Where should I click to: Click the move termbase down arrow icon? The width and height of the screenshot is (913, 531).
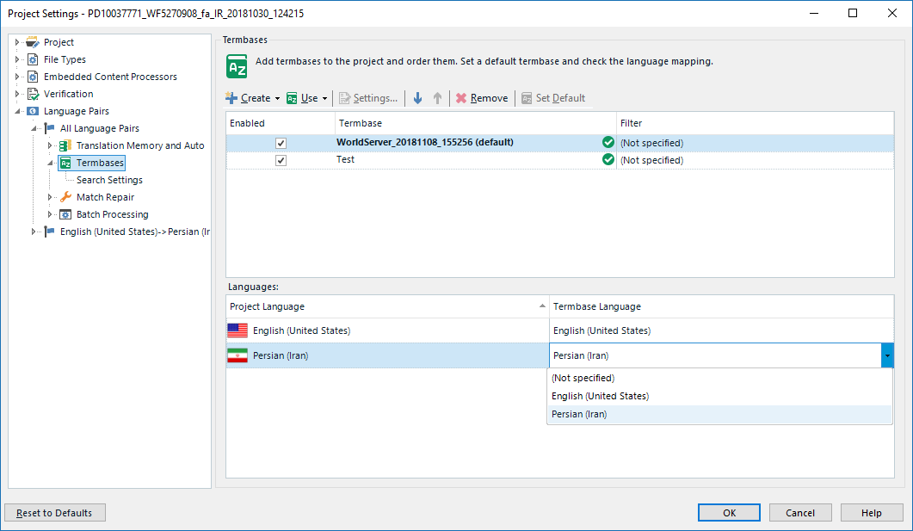tap(417, 98)
